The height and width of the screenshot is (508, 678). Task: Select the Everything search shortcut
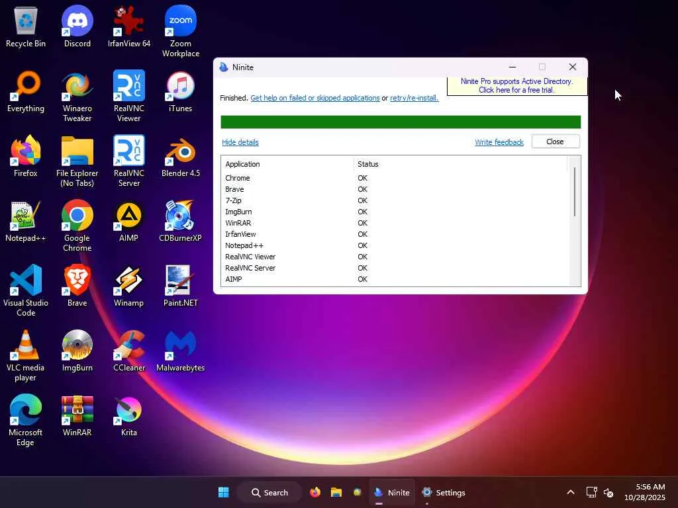[26, 91]
